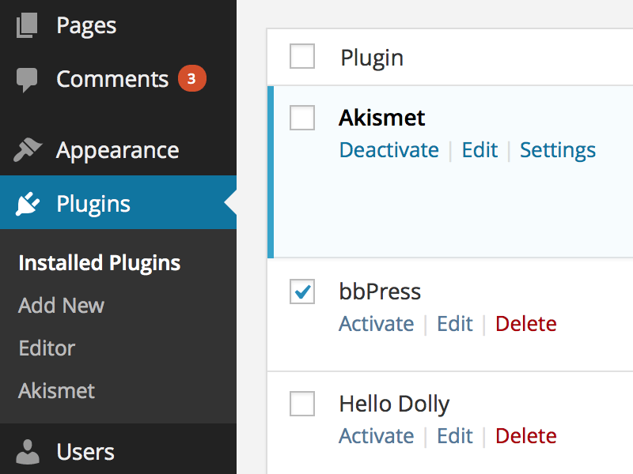
Task: Click the Users person icon
Action: [28, 452]
